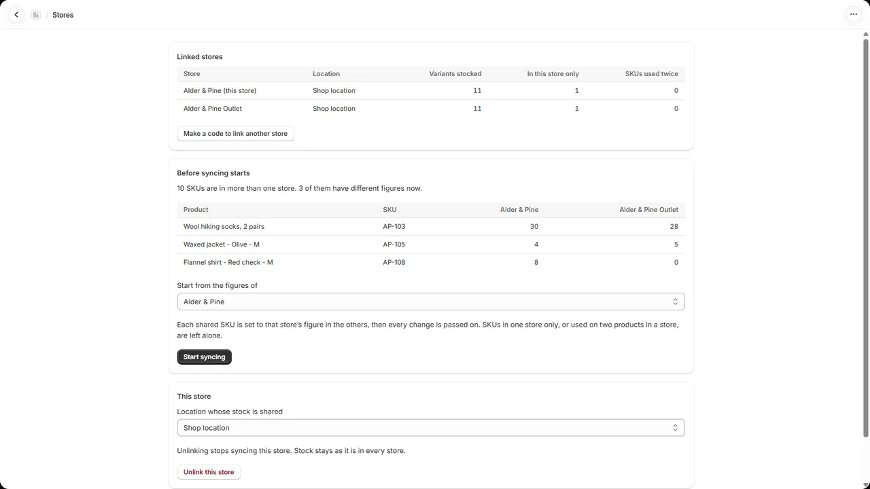Image resolution: width=870 pixels, height=489 pixels.
Task: Select the 'Alder & Pine (this store)' row name
Action: click(220, 91)
